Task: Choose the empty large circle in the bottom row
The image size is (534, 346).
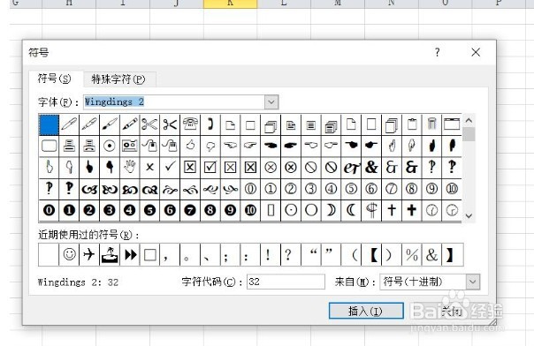Action: [311, 210]
